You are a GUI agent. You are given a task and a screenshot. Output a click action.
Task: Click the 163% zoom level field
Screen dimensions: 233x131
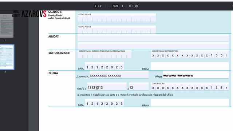click(x=115, y=6)
